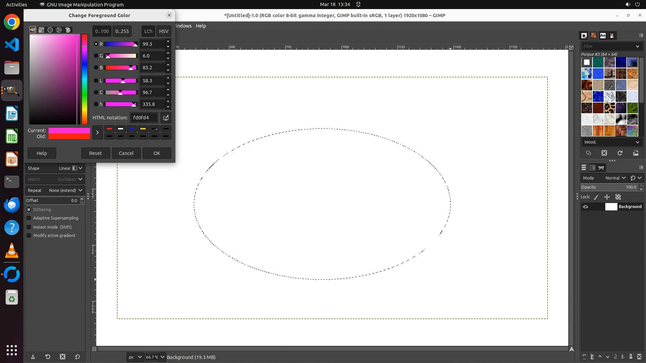Open the Watercolor color selector
646x363 pixels.
click(50, 30)
